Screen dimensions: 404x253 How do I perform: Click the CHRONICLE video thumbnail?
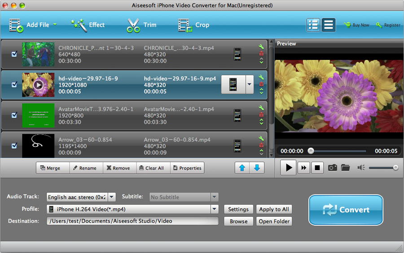pyautogui.click(x=38, y=54)
